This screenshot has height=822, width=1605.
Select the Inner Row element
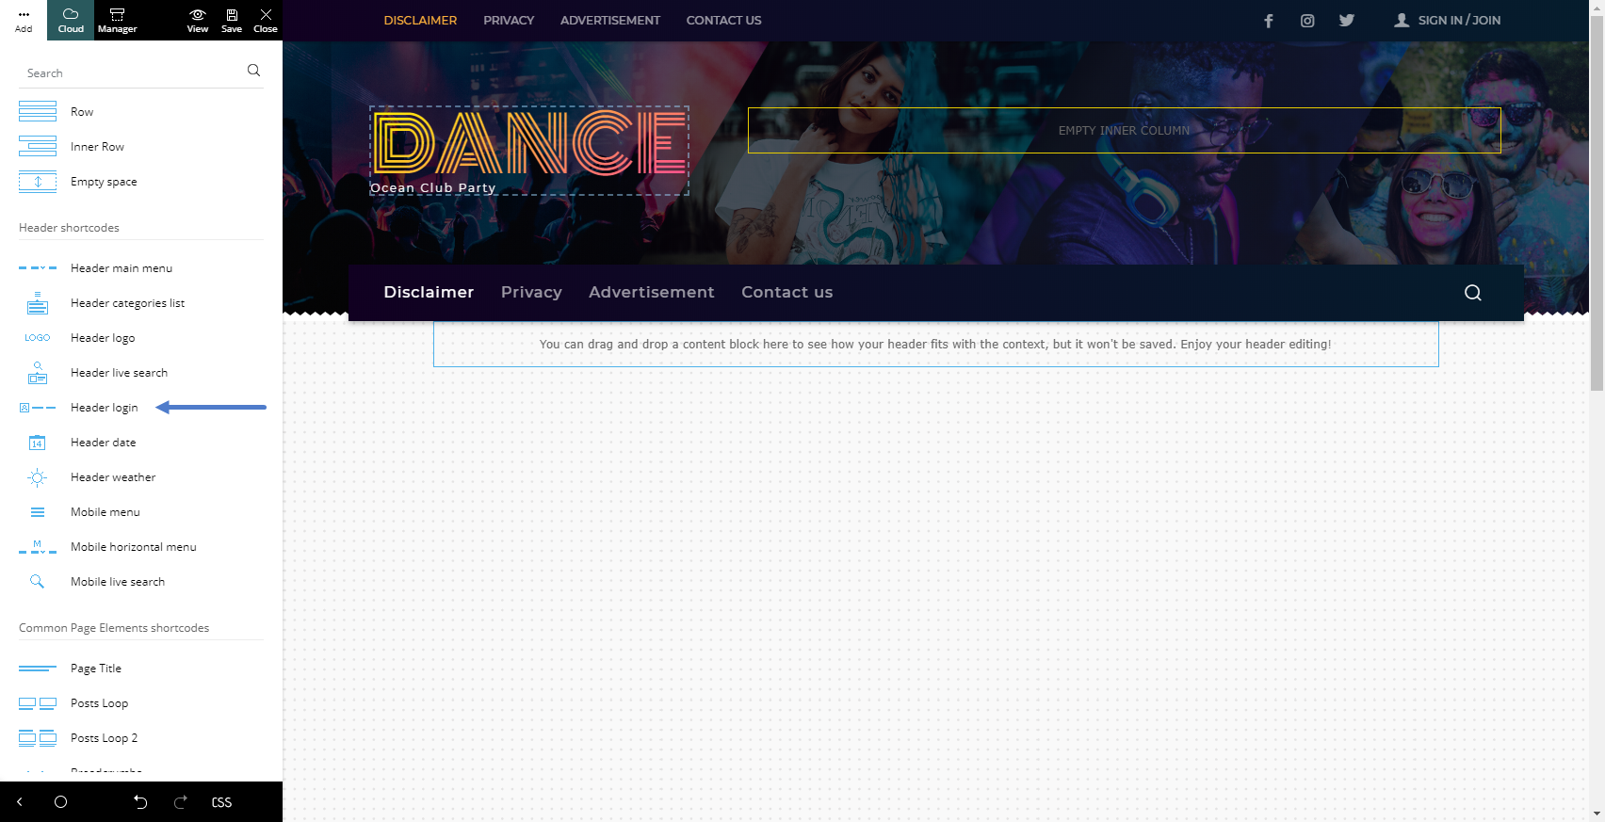(141, 147)
